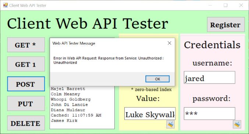Image resolution: width=249 pixels, height=134 pixels.
Task: Click the clear icon below the password field
Action: click(237, 124)
